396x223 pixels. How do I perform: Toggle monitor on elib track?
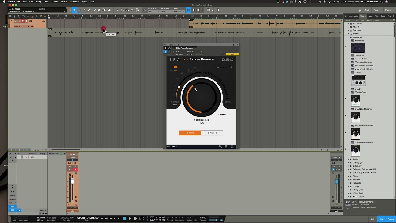click(26, 21)
